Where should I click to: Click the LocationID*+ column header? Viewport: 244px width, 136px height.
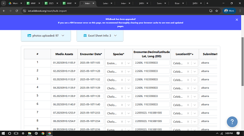[x=185, y=54]
